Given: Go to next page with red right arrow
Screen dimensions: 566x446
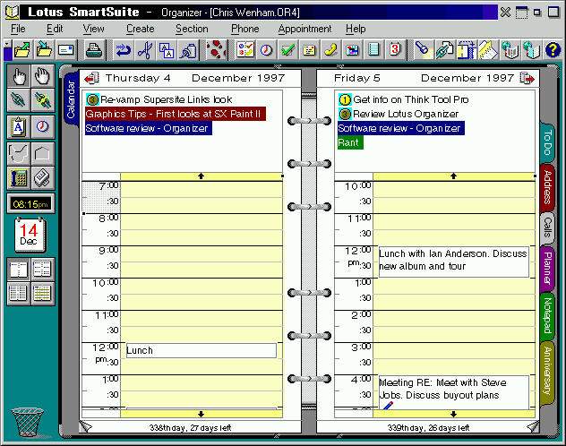Looking at the screenshot, I should [527, 78].
